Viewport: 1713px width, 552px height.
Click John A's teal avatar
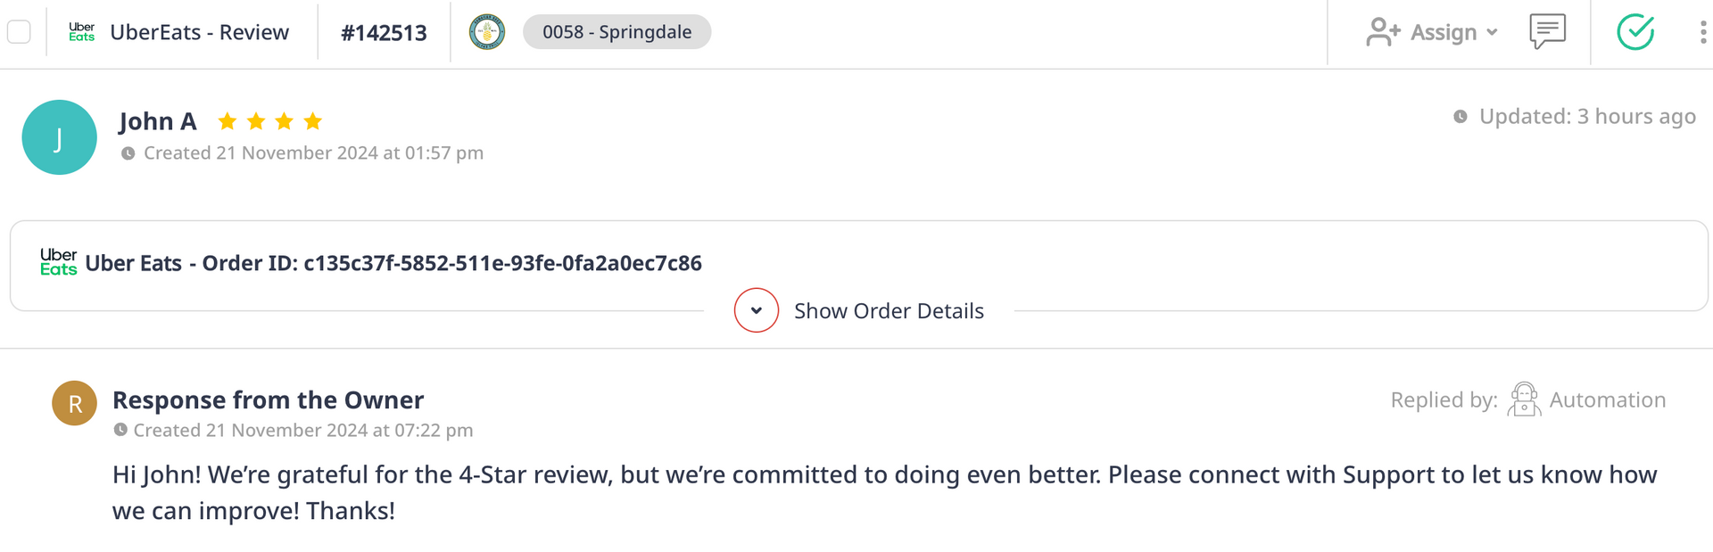(x=60, y=137)
